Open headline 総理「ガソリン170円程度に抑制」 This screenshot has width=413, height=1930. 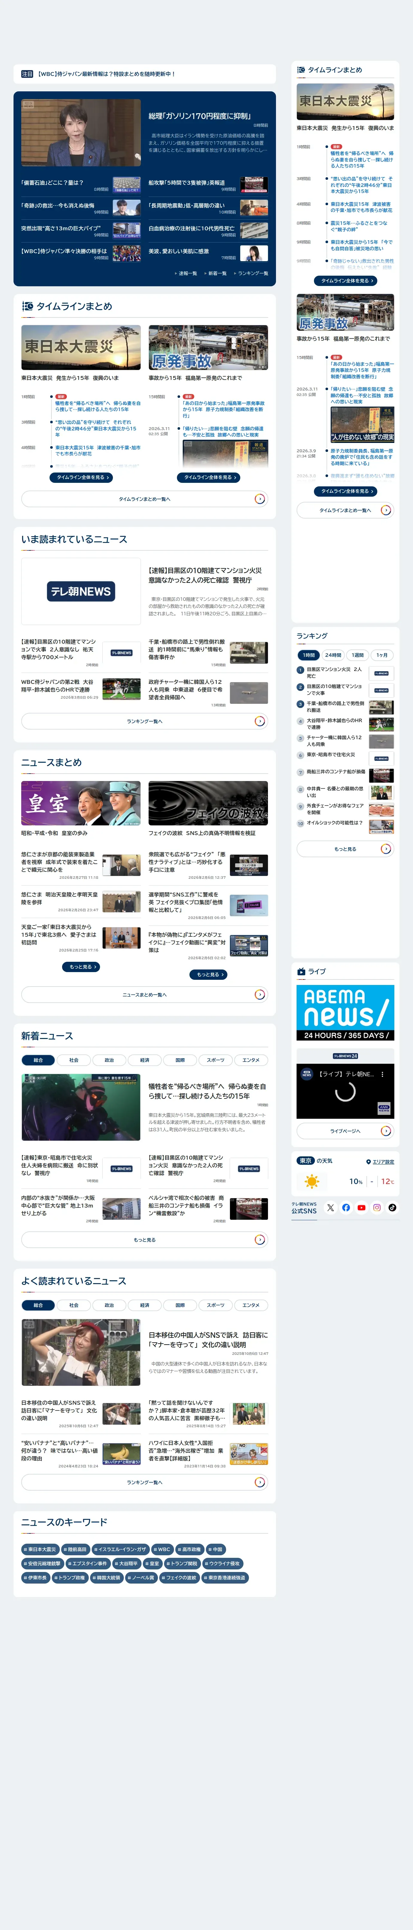[x=199, y=116]
